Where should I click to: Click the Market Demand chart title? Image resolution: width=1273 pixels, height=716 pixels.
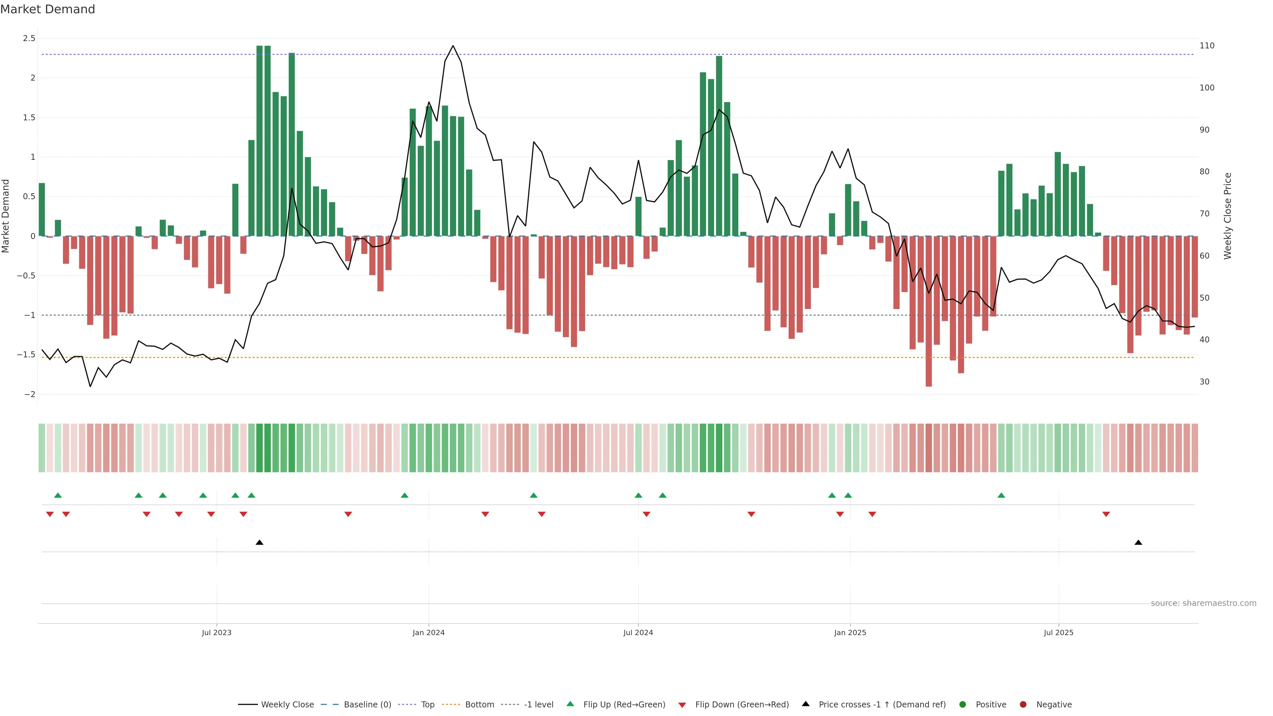click(47, 9)
